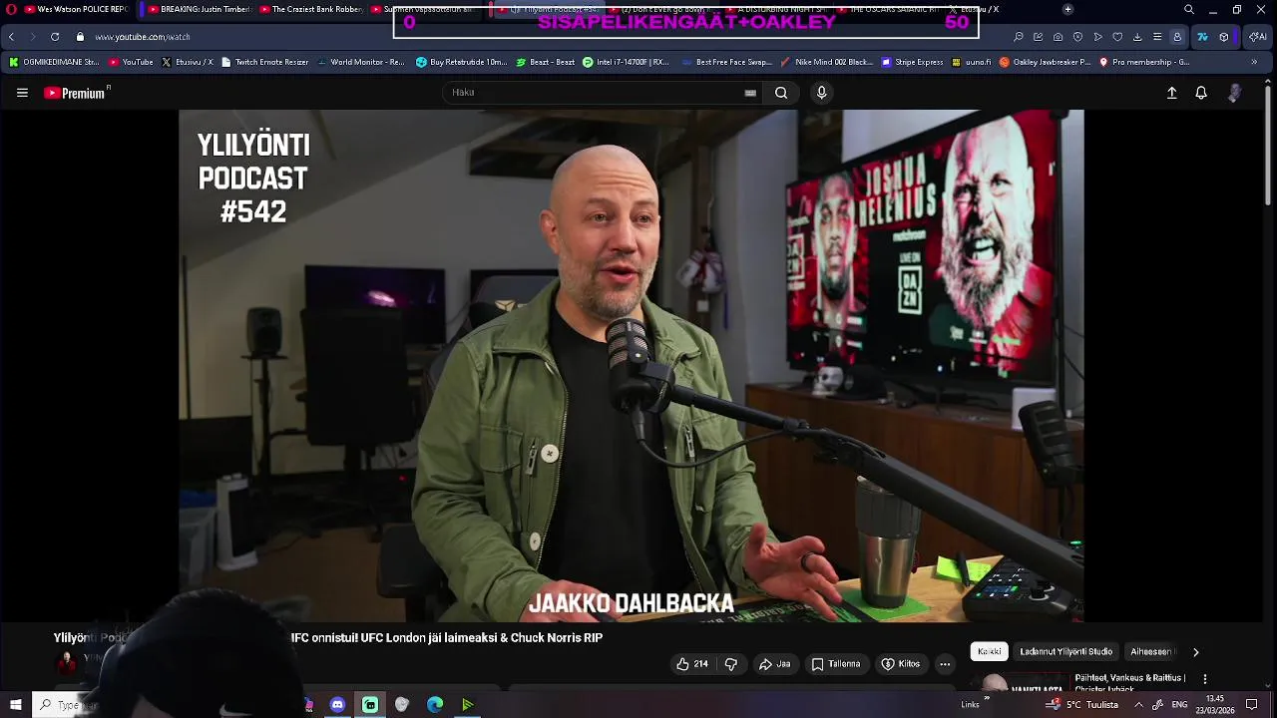Open the Stripe Express bookmark

click(912, 62)
